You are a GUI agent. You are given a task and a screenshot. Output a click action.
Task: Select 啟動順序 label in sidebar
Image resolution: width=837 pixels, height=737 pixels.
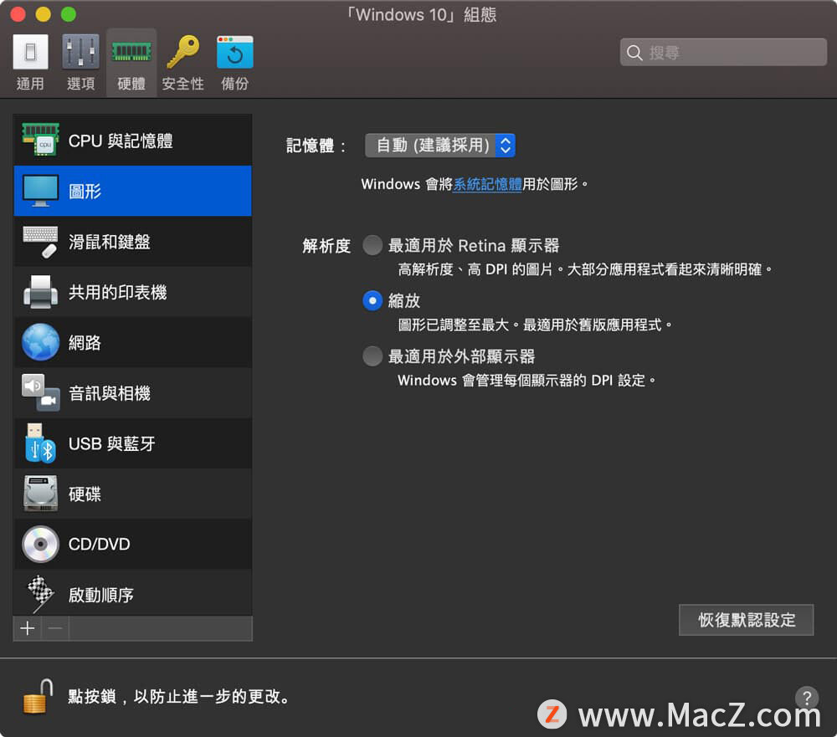click(101, 595)
